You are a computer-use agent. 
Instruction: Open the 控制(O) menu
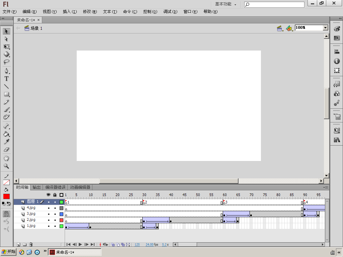click(x=150, y=12)
